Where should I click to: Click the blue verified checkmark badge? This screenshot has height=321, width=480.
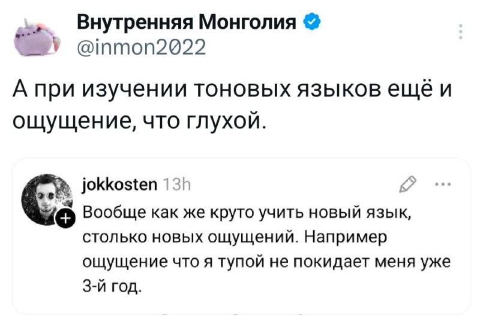tap(311, 23)
